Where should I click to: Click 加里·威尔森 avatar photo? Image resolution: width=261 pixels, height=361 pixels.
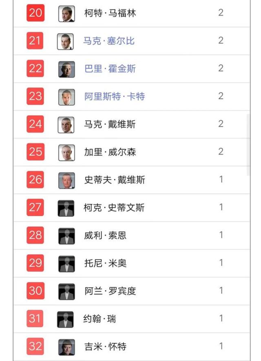(x=66, y=152)
